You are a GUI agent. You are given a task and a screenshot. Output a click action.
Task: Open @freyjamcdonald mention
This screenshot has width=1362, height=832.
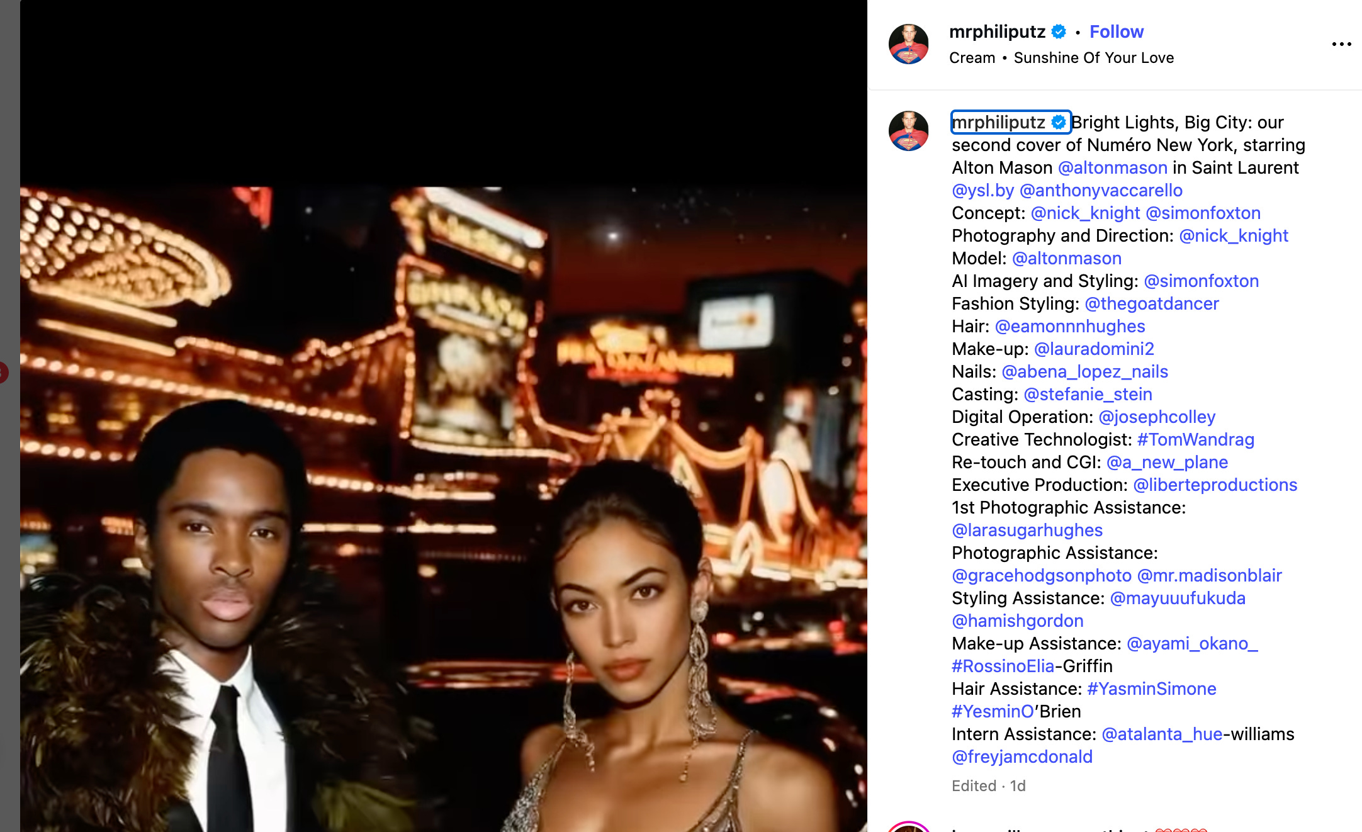tap(1022, 756)
